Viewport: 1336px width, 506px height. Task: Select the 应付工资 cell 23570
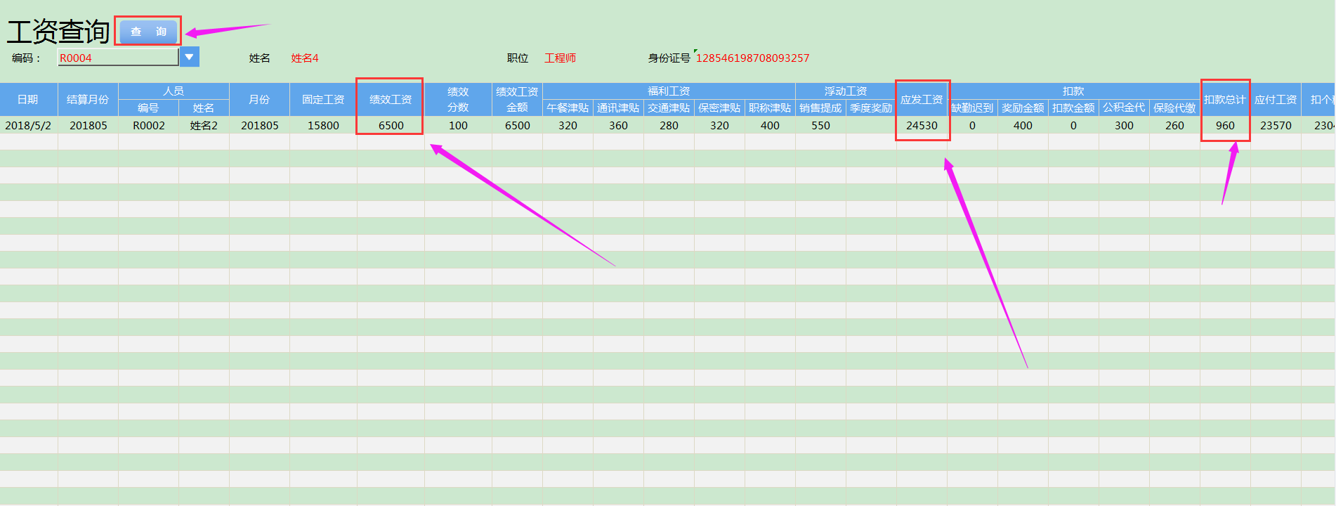[1276, 125]
